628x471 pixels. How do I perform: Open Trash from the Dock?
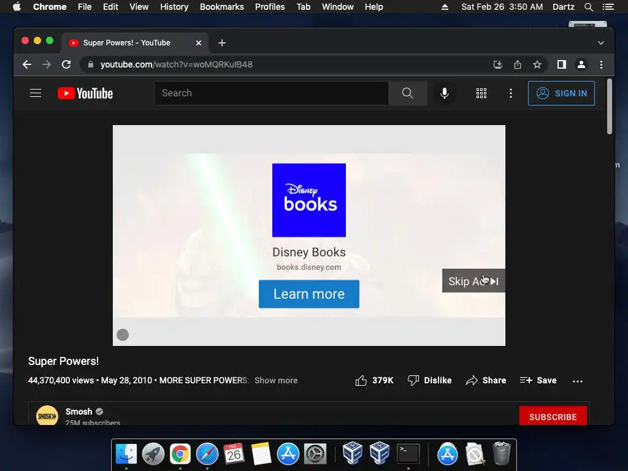pos(502,453)
